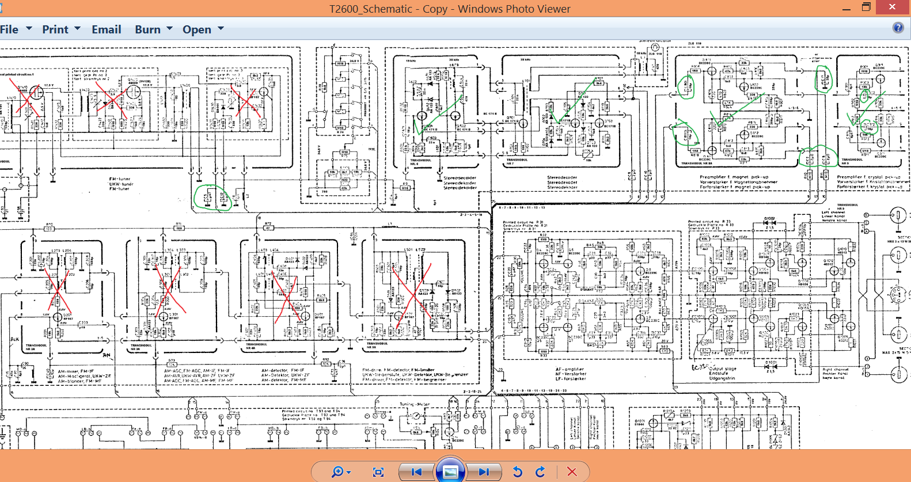
Task: Click the 'FM-tuner' label in schematic
Action: (x=120, y=179)
